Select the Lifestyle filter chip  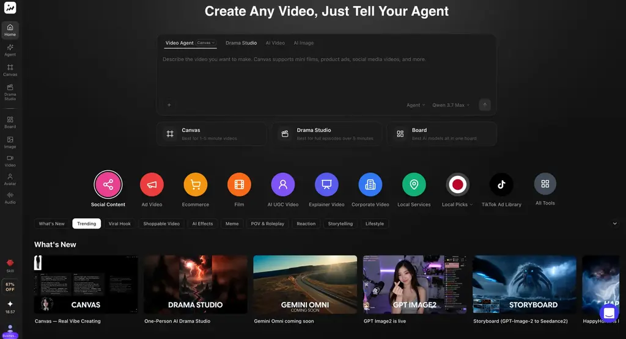(375, 224)
